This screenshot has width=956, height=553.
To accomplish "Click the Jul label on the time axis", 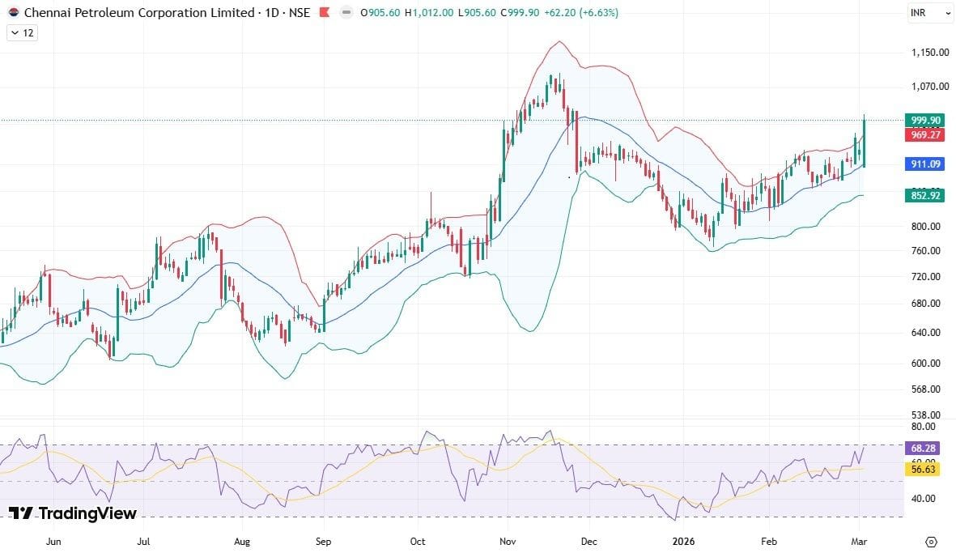I will tap(143, 542).
